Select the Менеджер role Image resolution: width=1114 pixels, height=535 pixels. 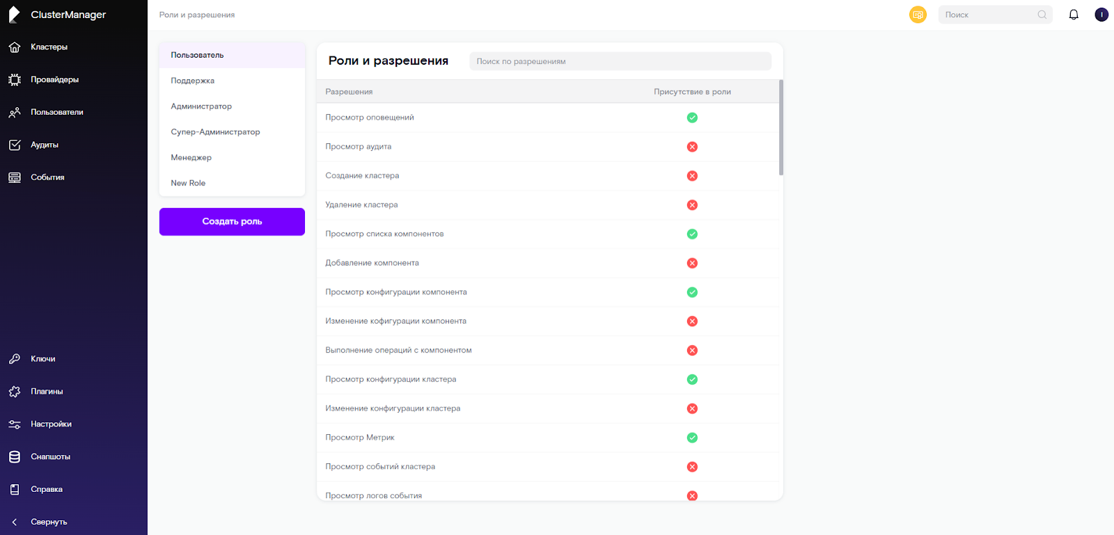(x=191, y=158)
